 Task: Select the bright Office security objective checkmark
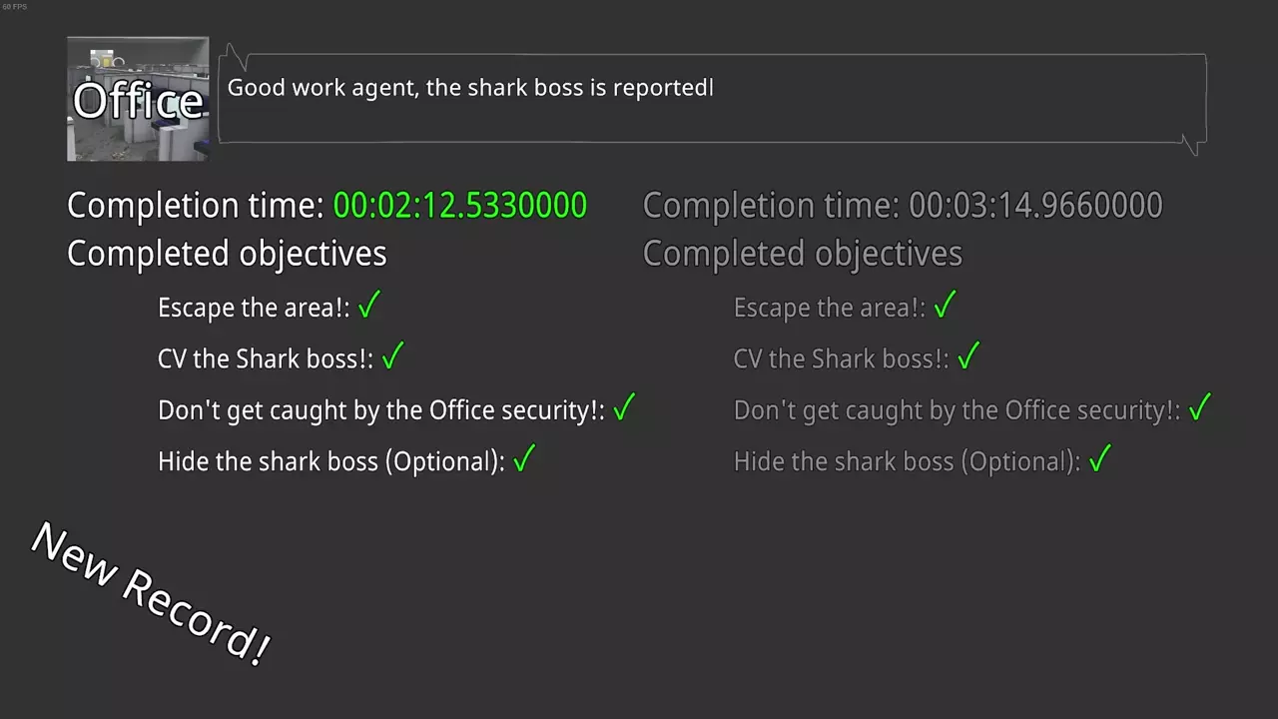coord(624,408)
